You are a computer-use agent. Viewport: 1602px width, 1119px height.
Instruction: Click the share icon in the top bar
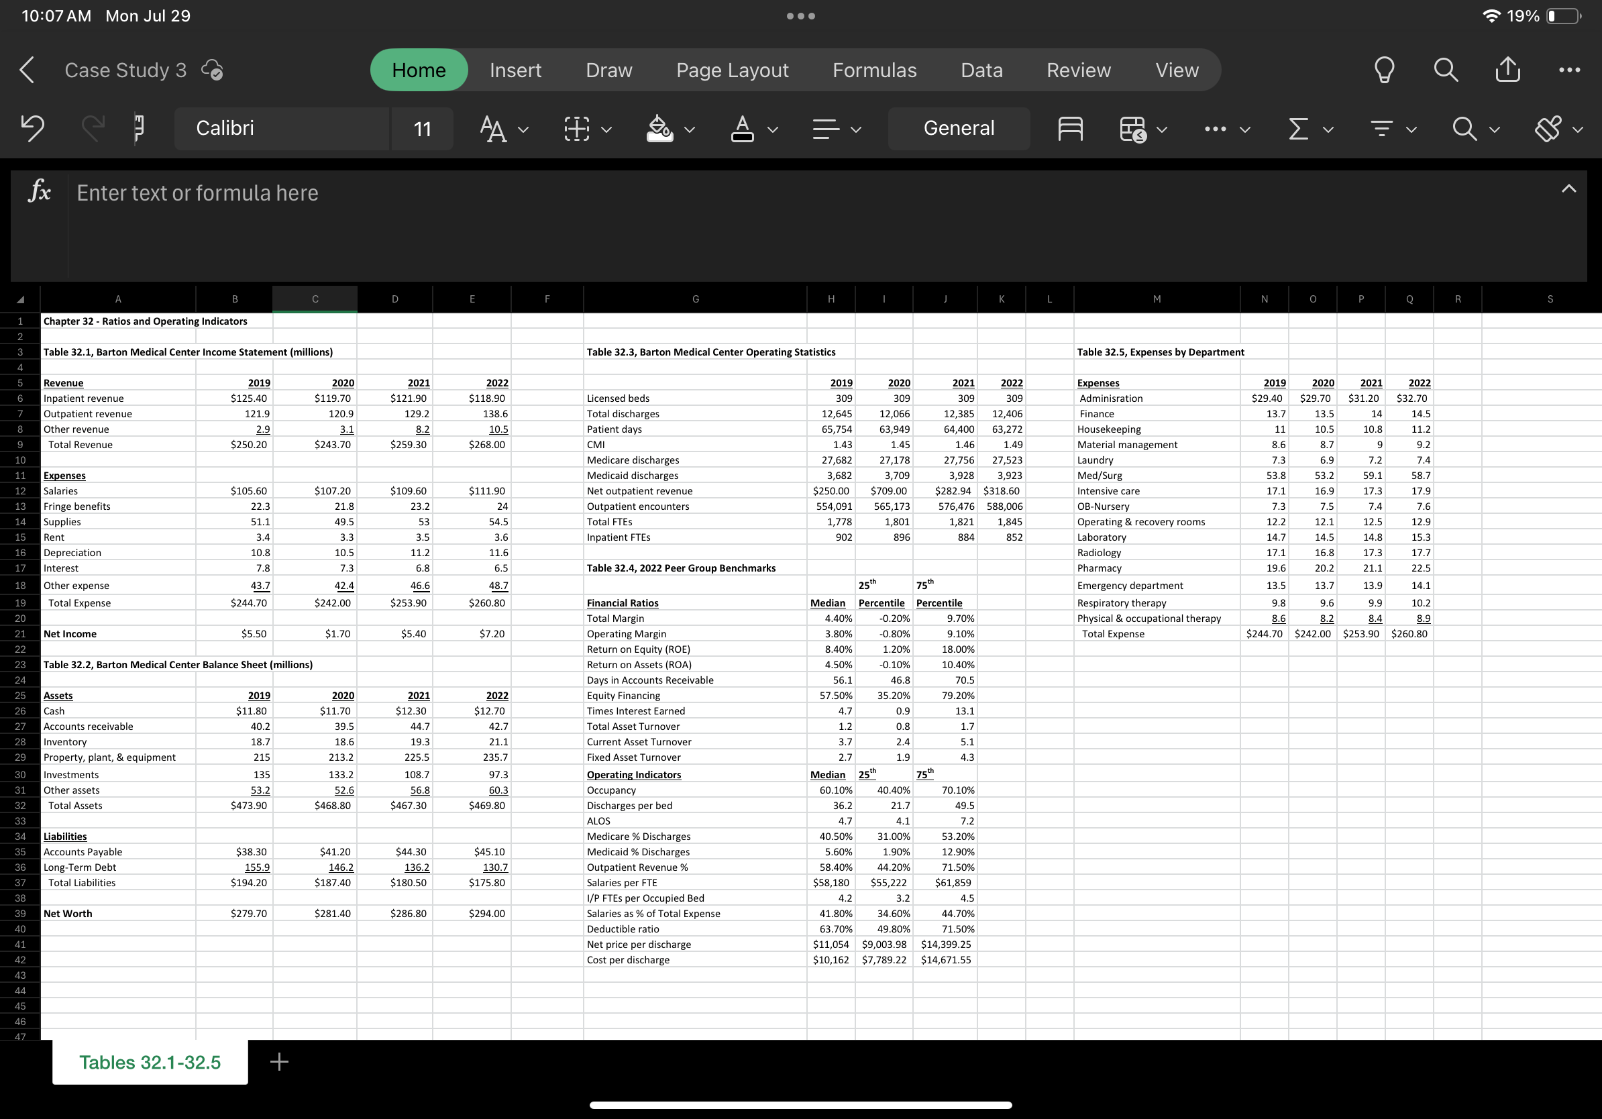[1507, 70]
